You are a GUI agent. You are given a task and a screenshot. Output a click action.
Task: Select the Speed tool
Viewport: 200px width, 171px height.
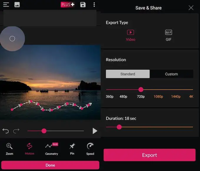[x=90, y=149]
